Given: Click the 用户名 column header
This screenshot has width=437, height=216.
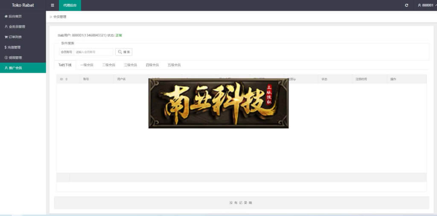Looking at the screenshot, I should click(x=122, y=79).
